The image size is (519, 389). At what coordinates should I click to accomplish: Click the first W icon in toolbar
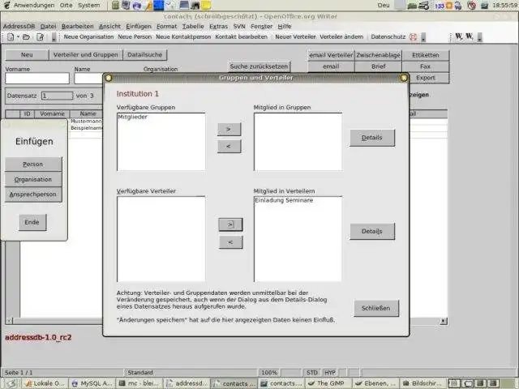click(x=459, y=36)
